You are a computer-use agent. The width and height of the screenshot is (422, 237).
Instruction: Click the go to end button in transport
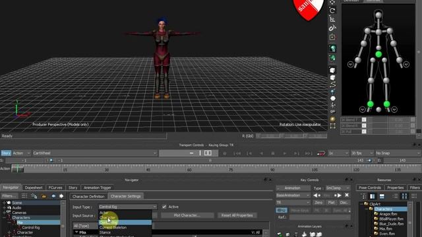point(308,153)
